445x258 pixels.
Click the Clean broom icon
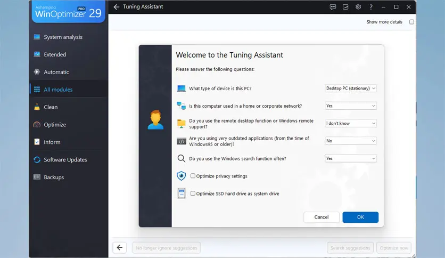37,107
